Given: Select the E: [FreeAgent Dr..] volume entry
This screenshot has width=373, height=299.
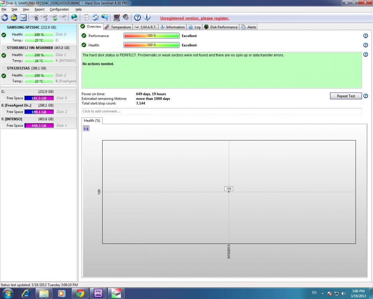Looking at the screenshot, I should click(x=39, y=109).
